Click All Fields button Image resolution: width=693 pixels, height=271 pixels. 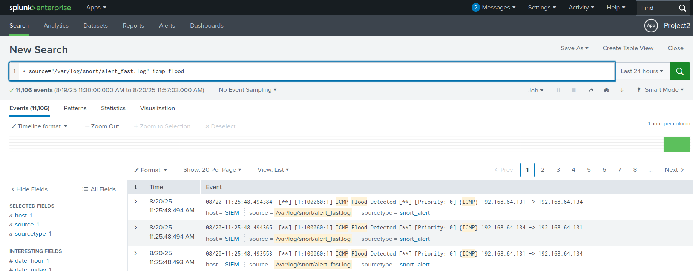(99, 189)
